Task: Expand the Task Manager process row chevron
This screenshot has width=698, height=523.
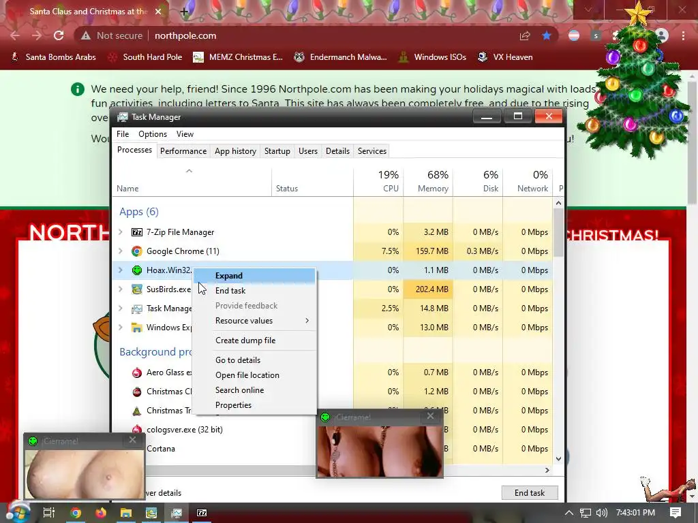Action: tap(120, 308)
